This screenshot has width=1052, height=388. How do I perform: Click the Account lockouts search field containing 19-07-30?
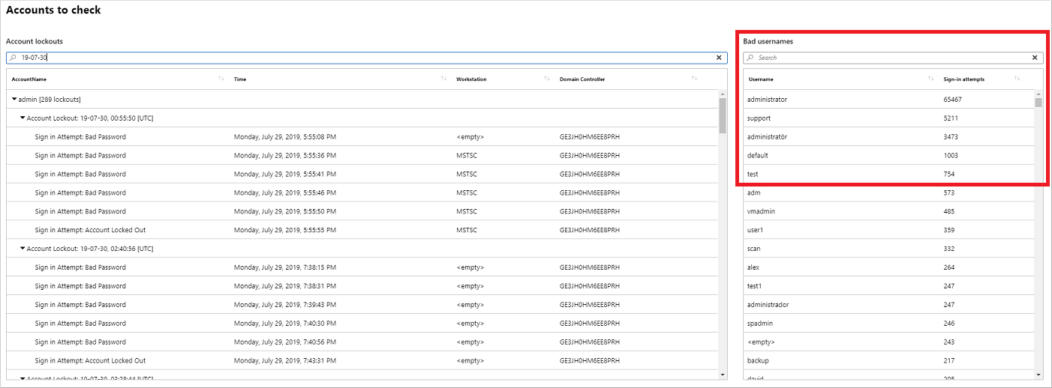[x=367, y=58]
